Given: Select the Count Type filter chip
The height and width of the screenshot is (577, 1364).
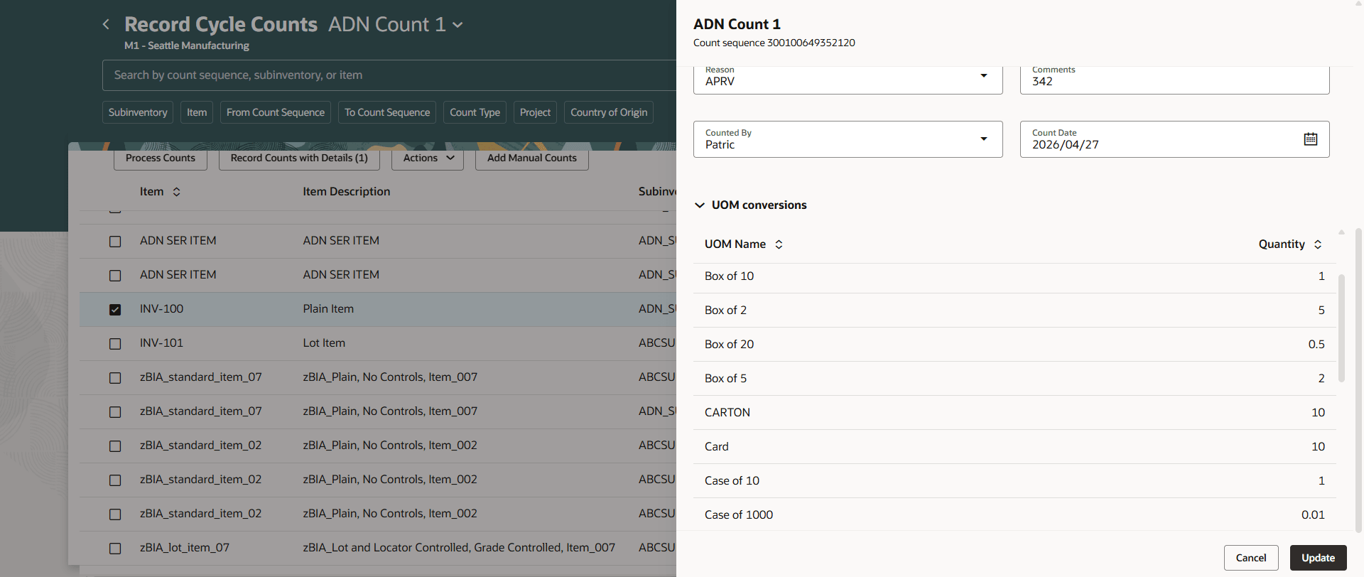Looking at the screenshot, I should click(x=475, y=112).
